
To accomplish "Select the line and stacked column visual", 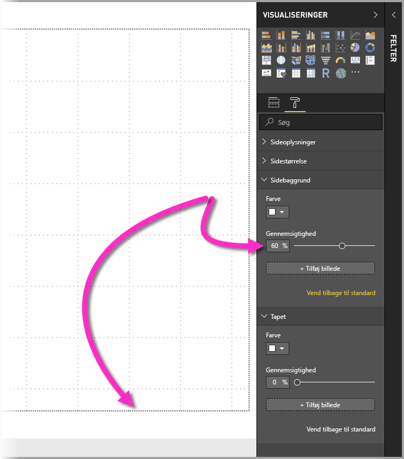I will [x=281, y=48].
